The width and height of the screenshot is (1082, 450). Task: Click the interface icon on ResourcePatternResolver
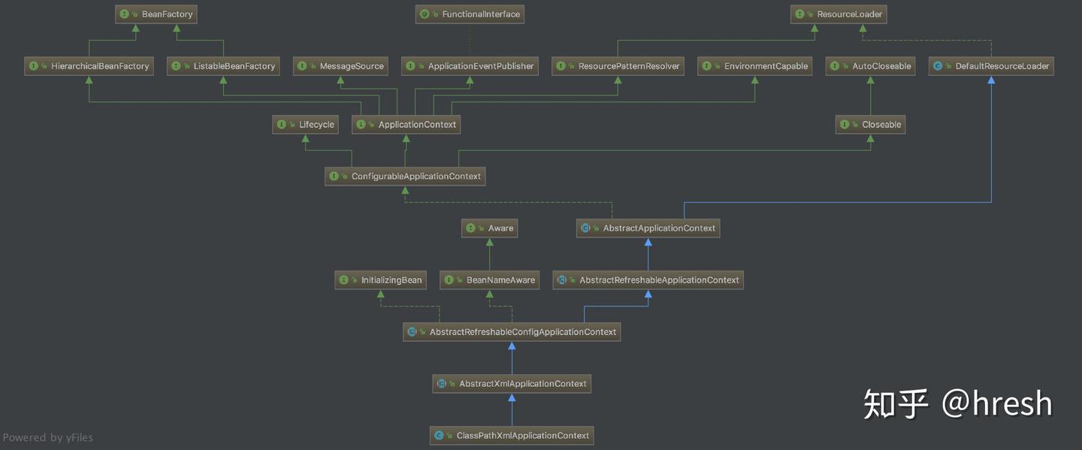point(561,66)
